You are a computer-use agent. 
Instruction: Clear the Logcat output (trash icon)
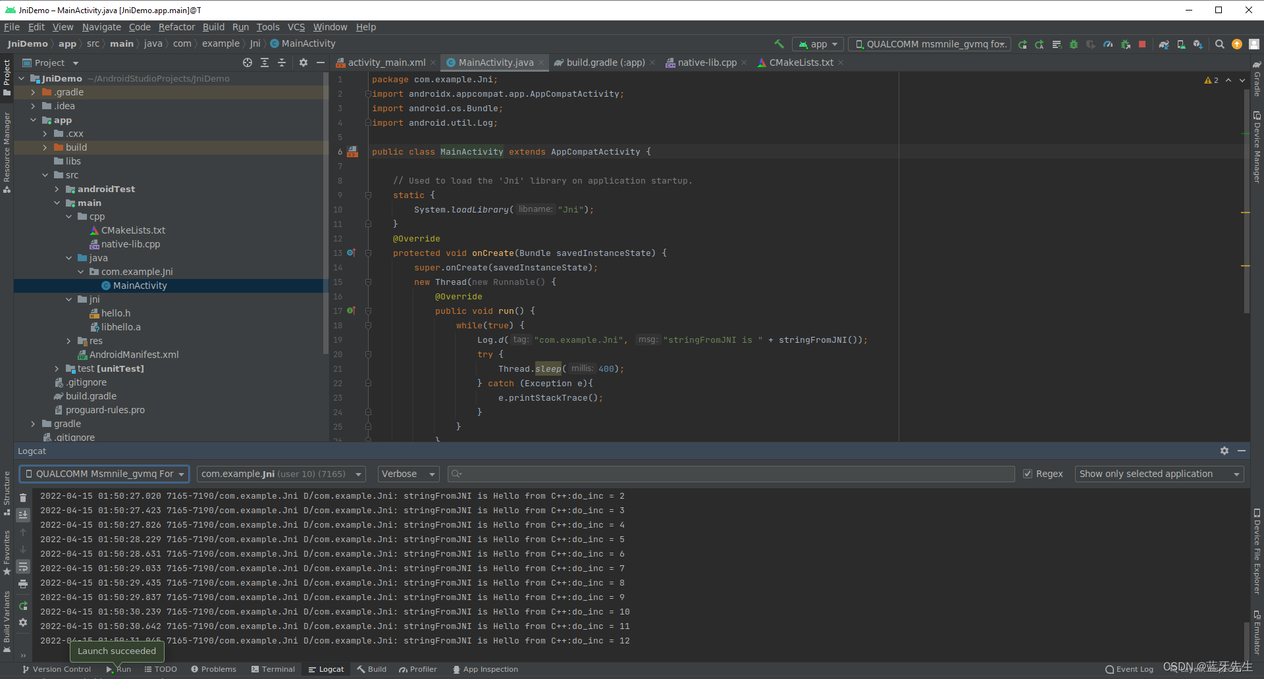coord(23,497)
